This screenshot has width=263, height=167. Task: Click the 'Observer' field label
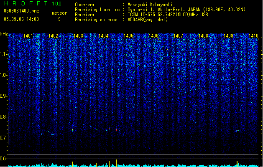pos(85,5)
